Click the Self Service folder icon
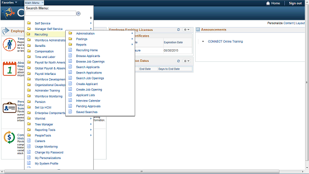This screenshot has width=309, height=174. [29, 23]
